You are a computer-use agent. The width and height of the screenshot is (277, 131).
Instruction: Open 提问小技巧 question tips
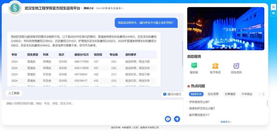click(172, 94)
